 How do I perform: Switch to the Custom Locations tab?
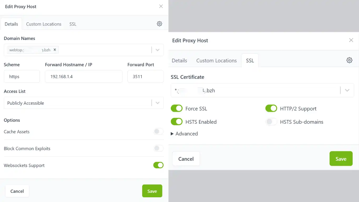(43, 24)
